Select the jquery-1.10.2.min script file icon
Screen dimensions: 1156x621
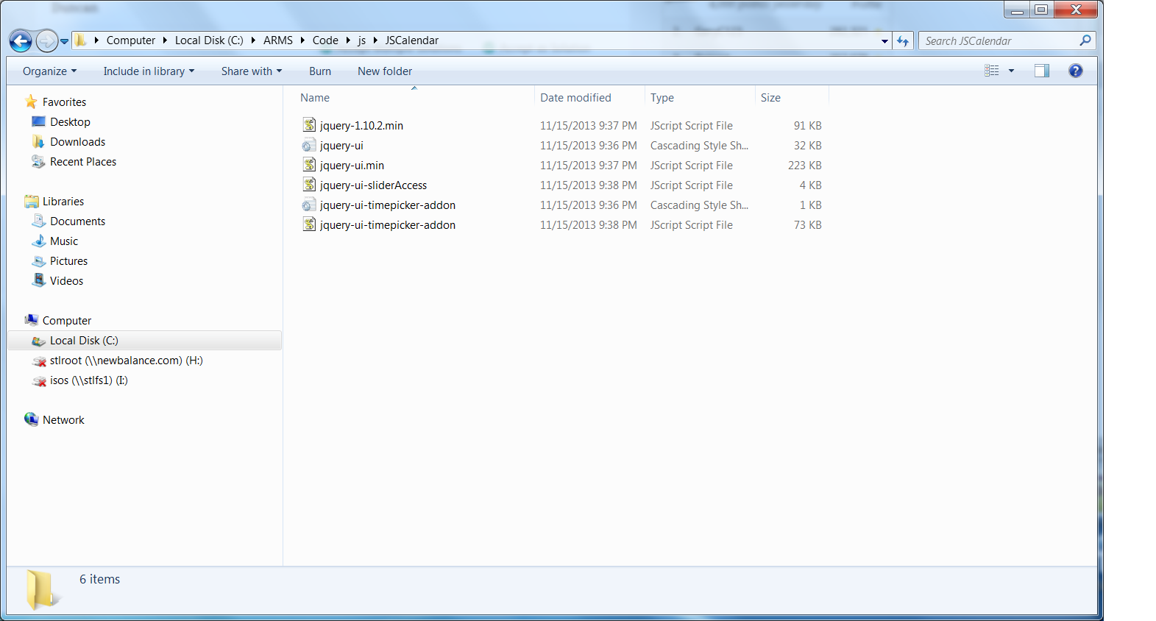[309, 125]
